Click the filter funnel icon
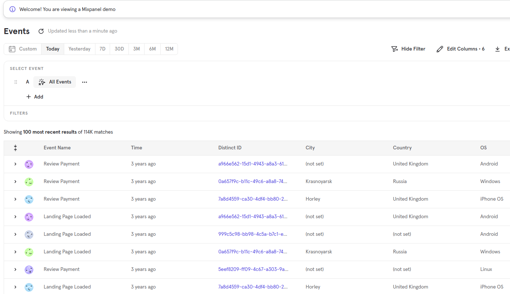510x294 pixels. (x=395, y=49)
